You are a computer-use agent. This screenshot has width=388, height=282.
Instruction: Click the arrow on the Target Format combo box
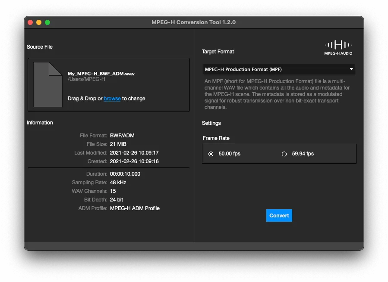351,69
